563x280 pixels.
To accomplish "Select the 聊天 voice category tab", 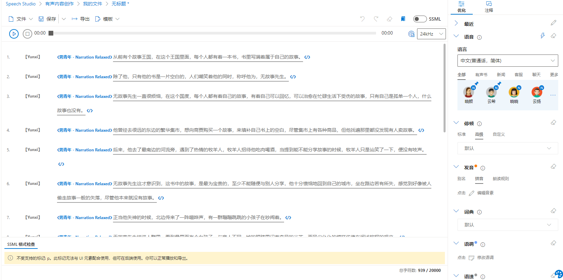I will pyautogui.click(x=536, y=75).
